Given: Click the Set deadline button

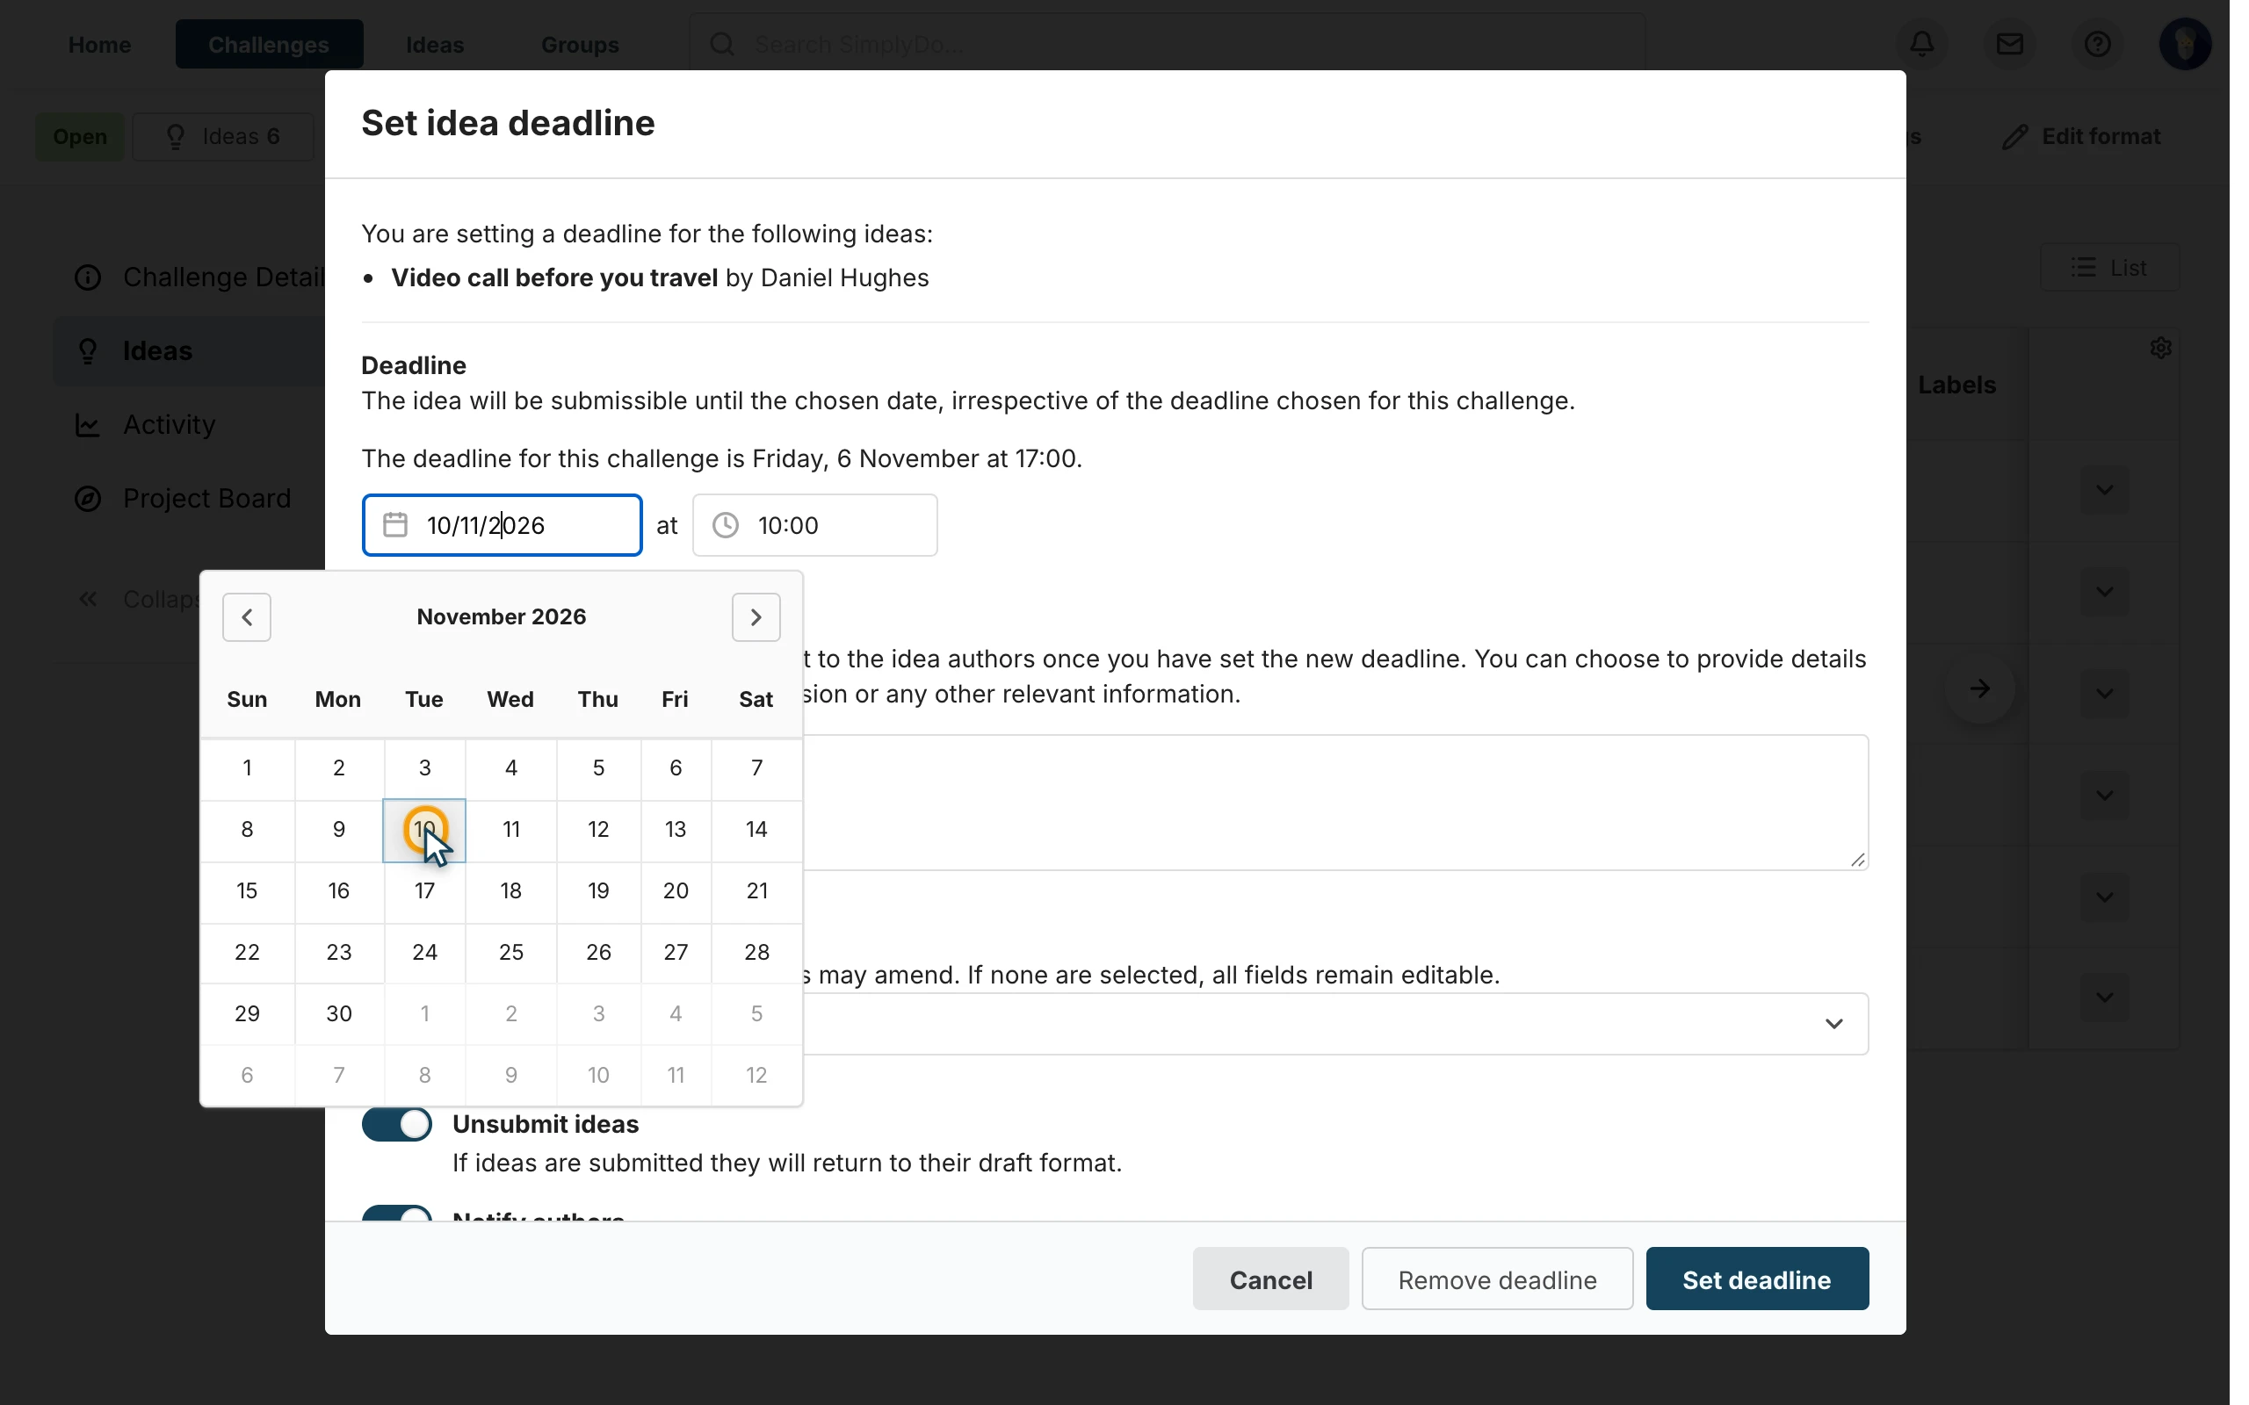Looking at the screenshot, I should click(x=1756, y=1279).
